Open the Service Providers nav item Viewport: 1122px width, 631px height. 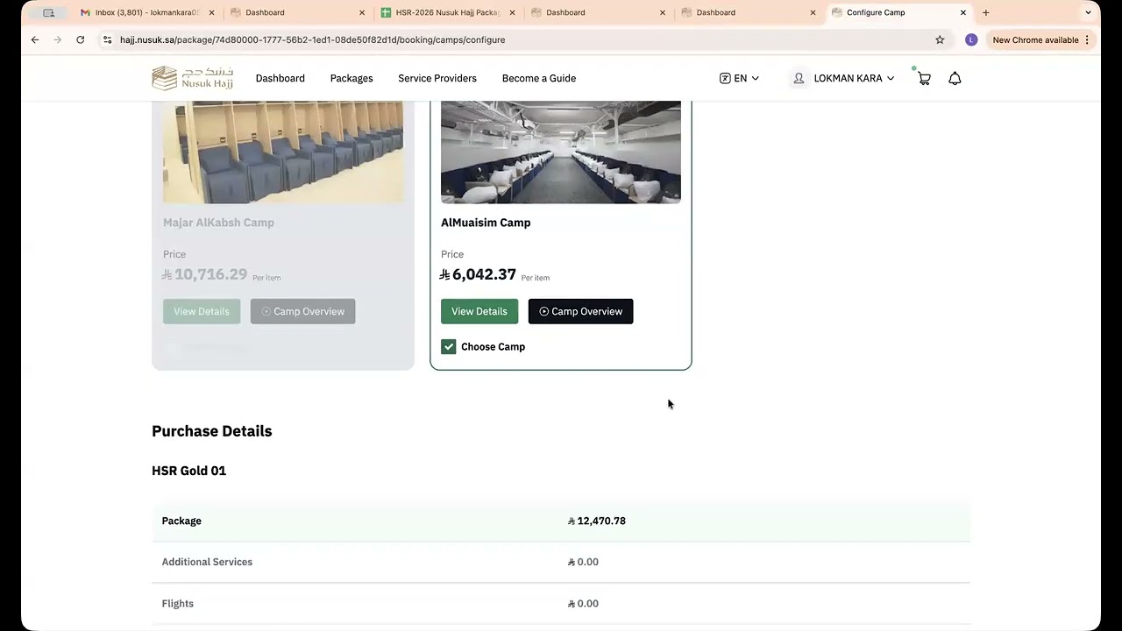[437, 78]
